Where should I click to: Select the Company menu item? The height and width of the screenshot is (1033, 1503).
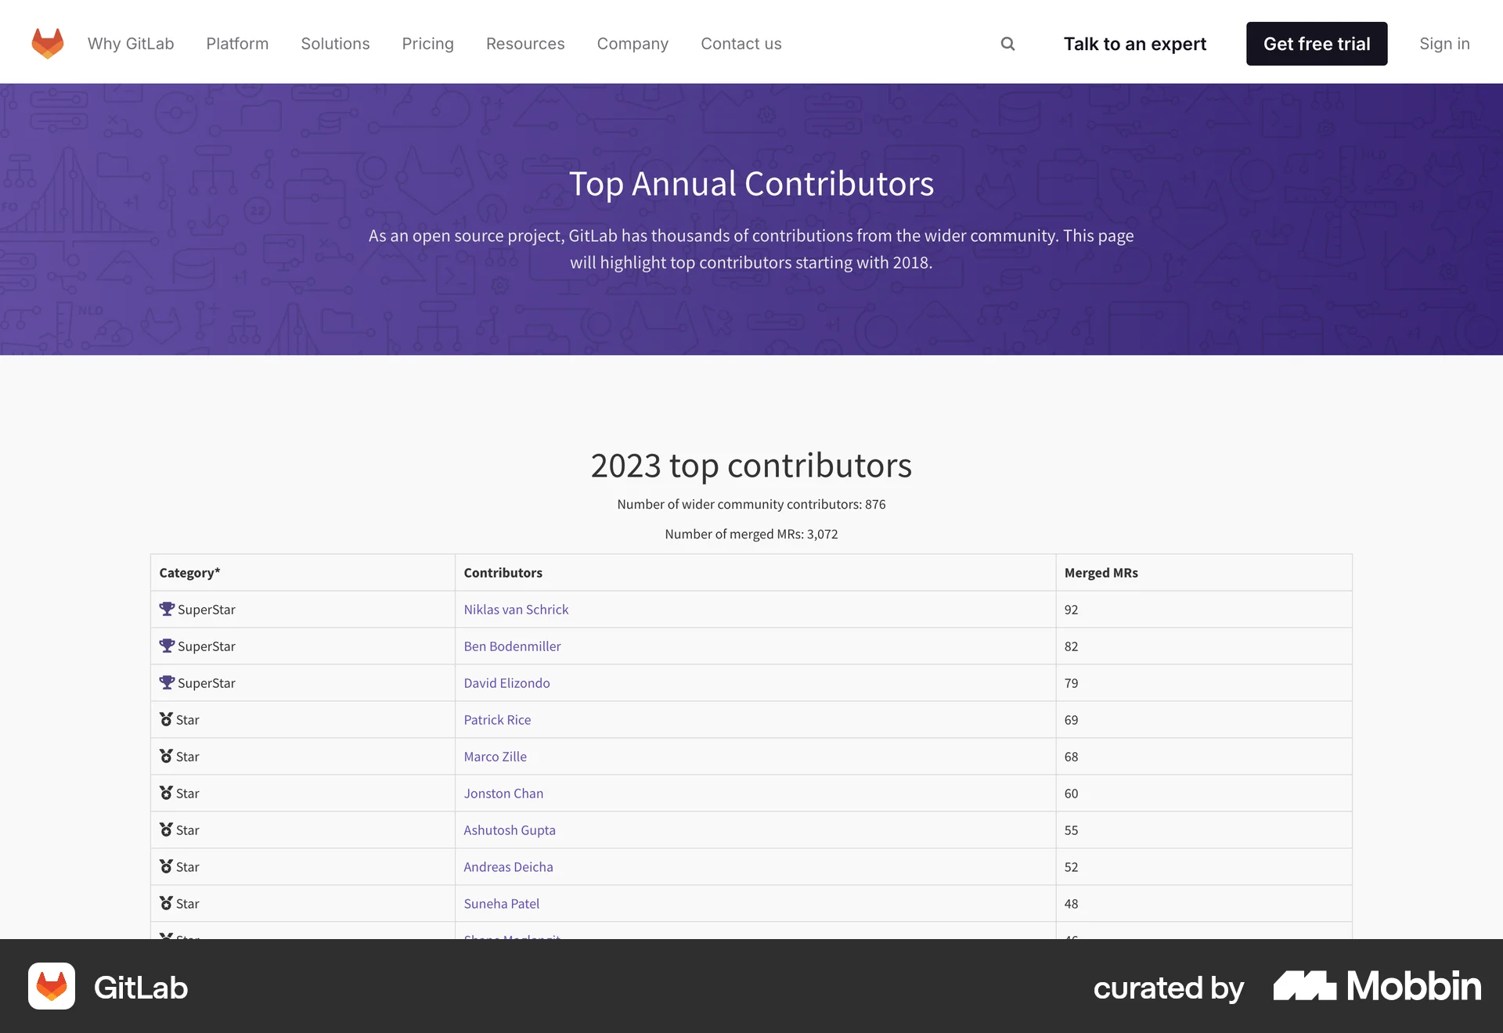click(x=633, y=44)
